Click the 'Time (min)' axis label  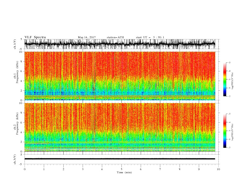click(124, 172)
